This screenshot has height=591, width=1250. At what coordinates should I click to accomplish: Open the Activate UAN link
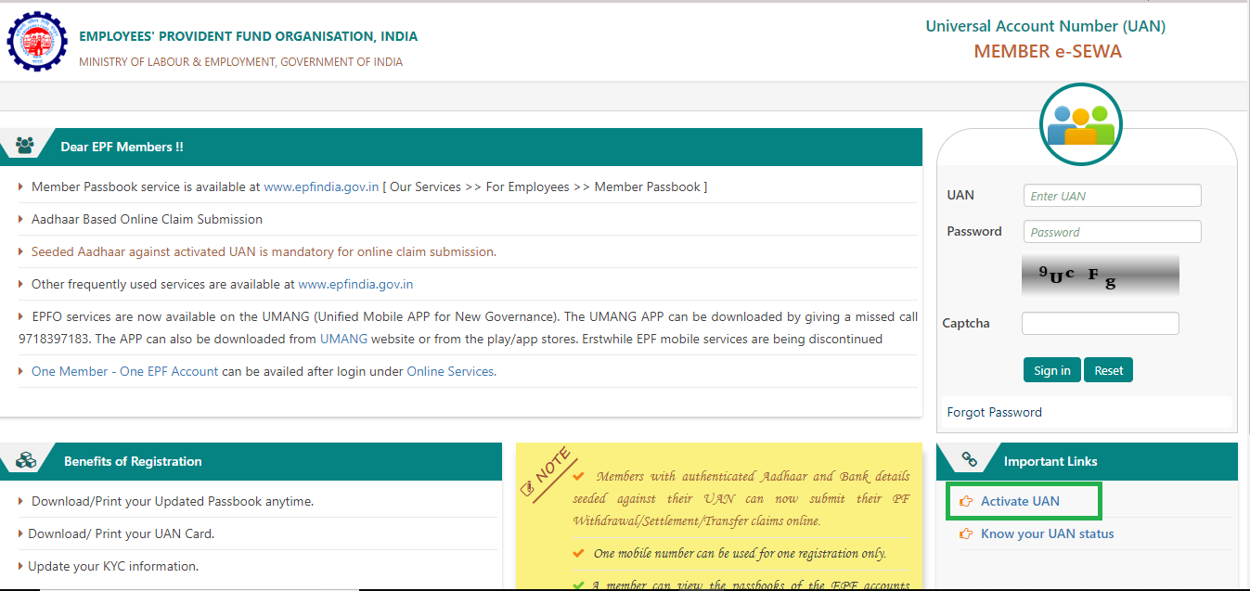point(1020,501)
